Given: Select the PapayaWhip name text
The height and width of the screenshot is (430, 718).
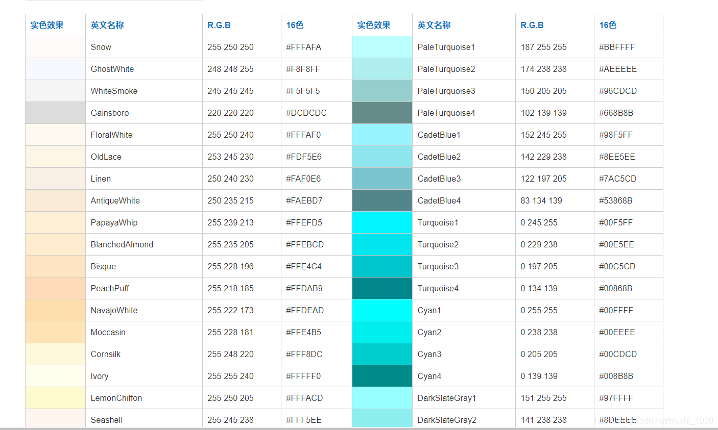Looking at the screenshot, I should click(x=114, y=222).
